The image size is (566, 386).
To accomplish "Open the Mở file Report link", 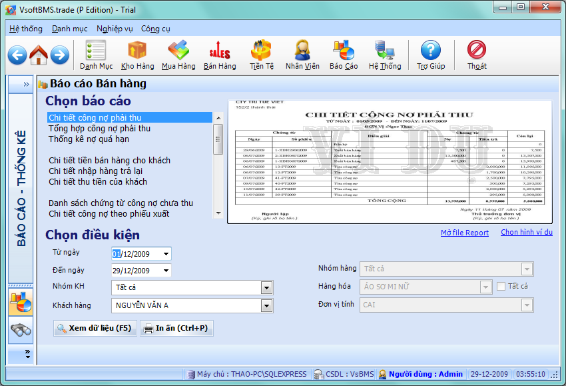I will point(465,233).
